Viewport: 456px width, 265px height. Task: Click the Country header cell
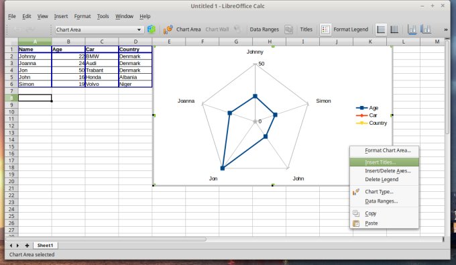[x=135, y=49]
